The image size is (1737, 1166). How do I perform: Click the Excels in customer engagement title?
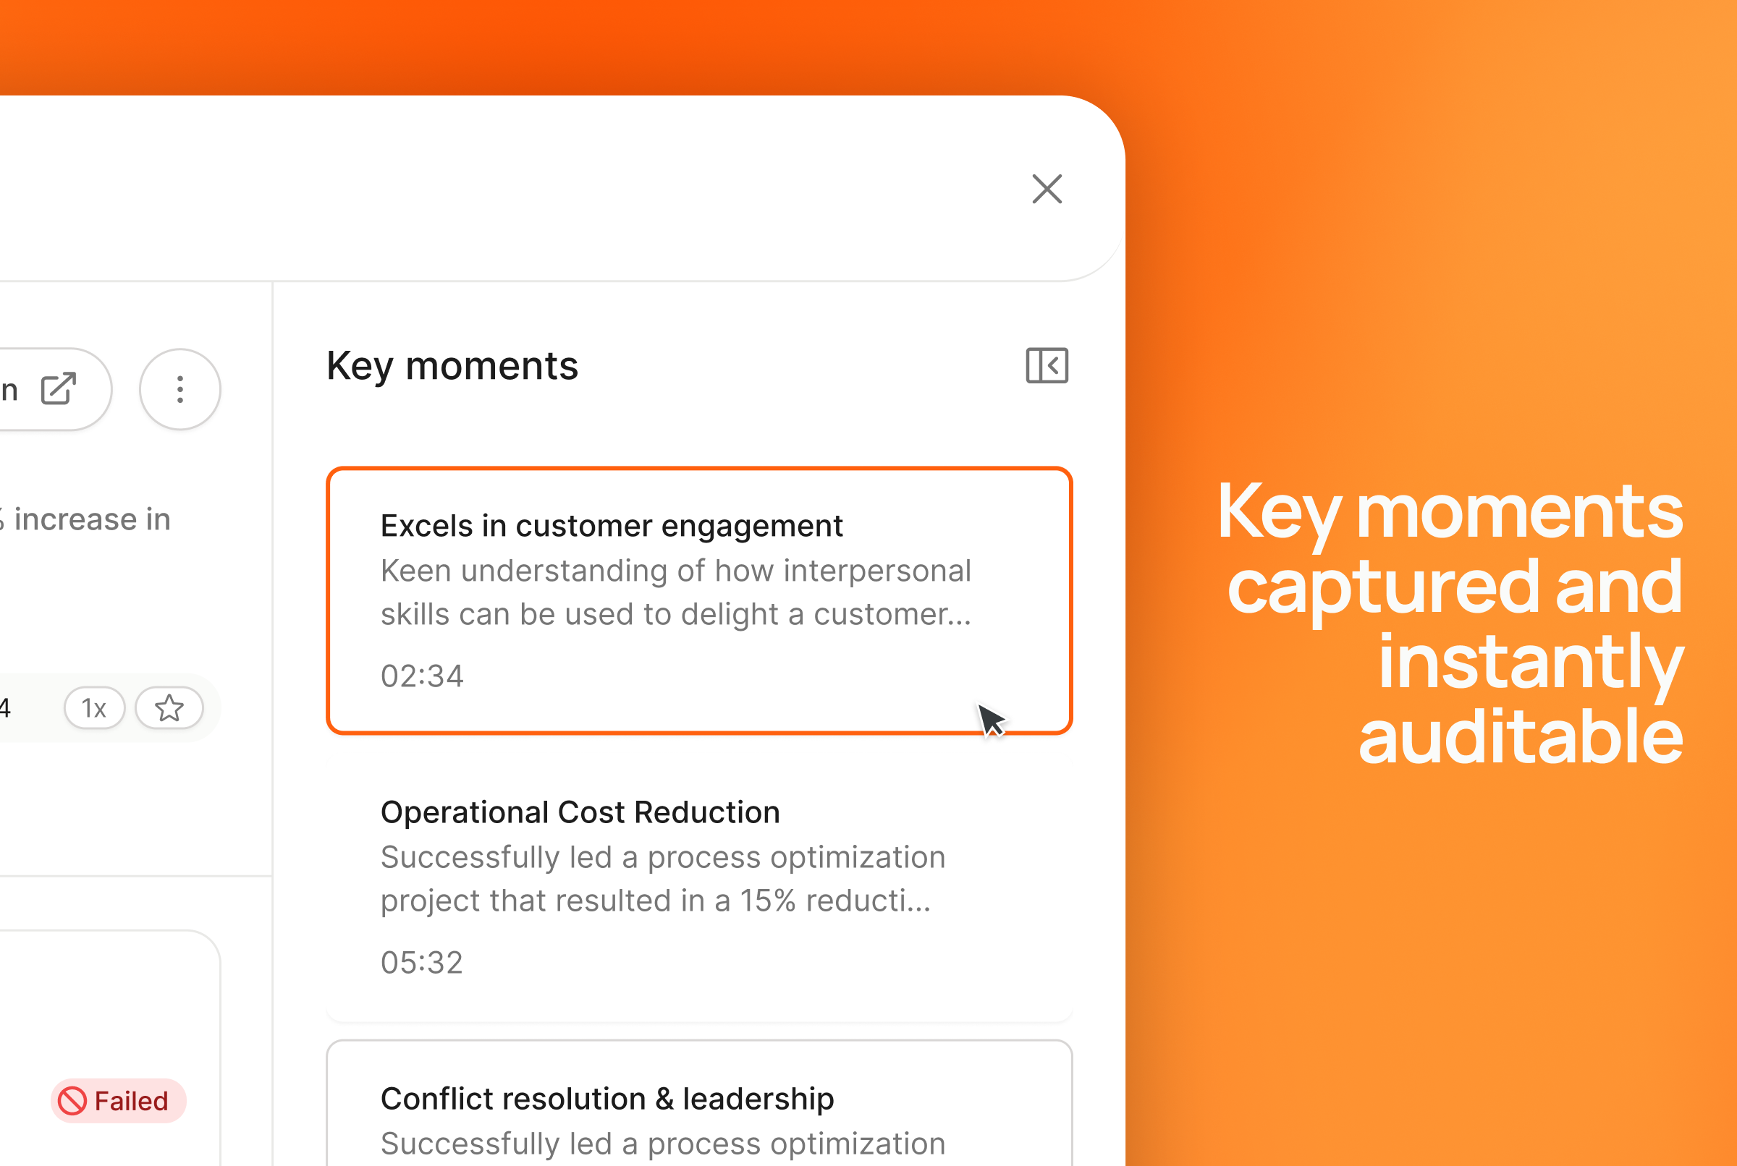pos(611,526)
